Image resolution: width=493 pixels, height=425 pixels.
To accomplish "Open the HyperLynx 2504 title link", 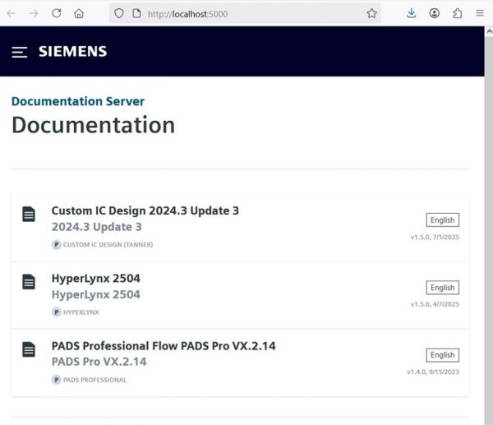I will 96,279.
